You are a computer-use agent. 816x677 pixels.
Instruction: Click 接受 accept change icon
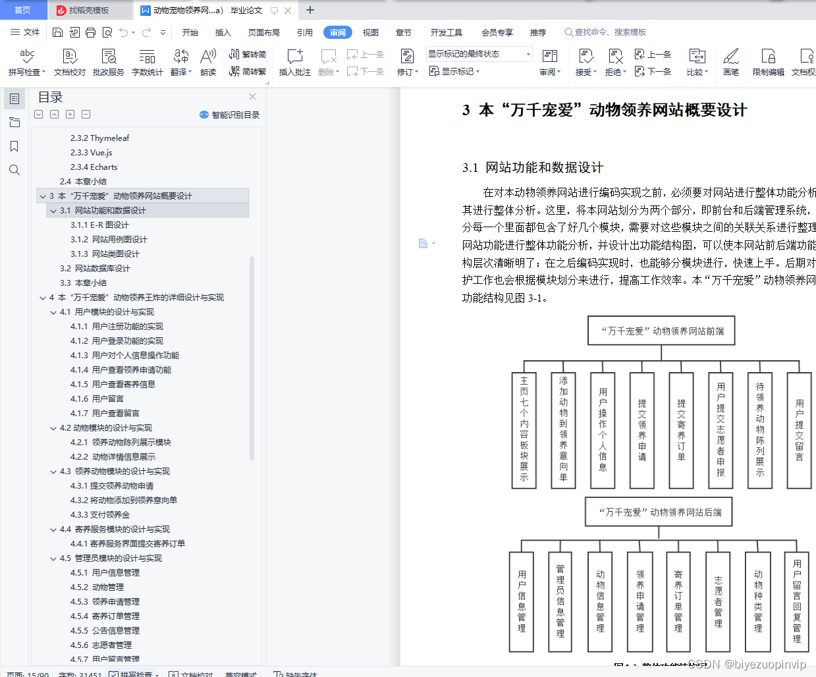[585, 56]
